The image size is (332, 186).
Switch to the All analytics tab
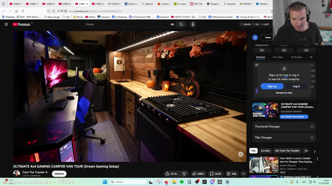coord(311,57)
